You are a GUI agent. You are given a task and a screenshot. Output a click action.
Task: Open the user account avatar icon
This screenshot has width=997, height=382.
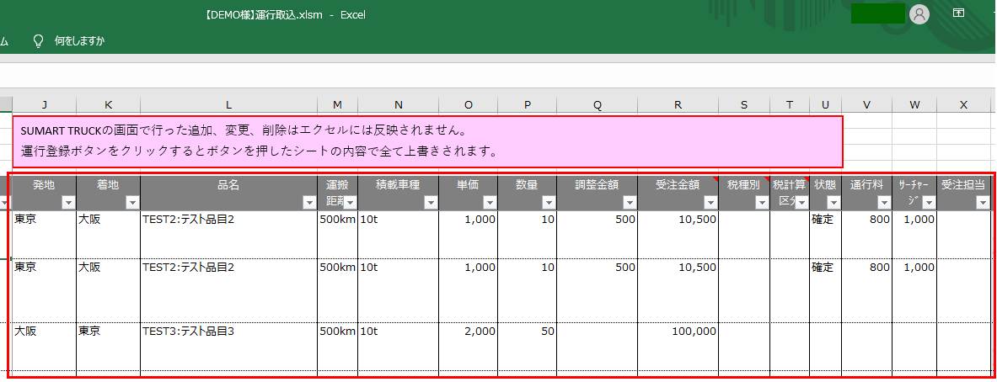[x=919, y=14]
